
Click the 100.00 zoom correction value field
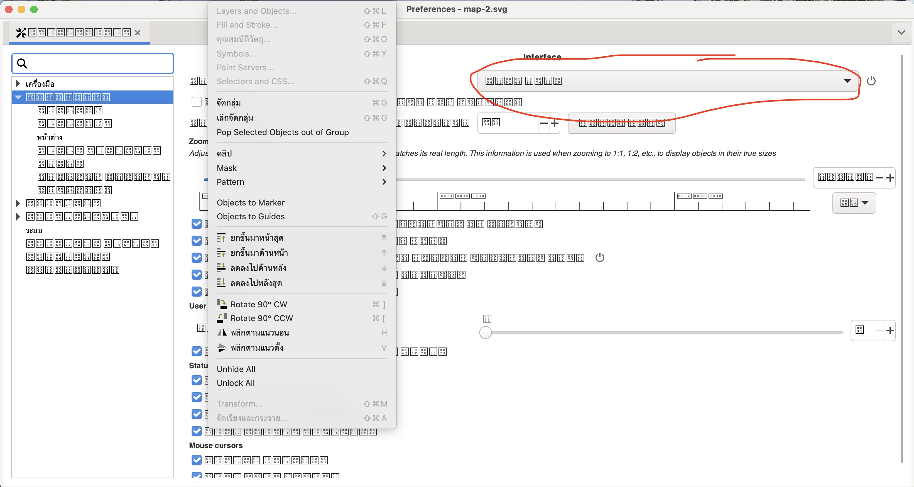pos(845,178)
